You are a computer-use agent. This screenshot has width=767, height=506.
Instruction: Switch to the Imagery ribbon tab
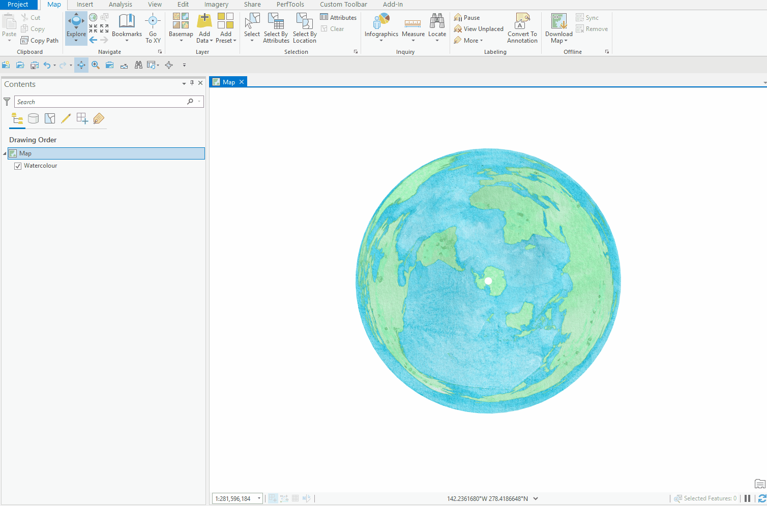click(216, 5)
